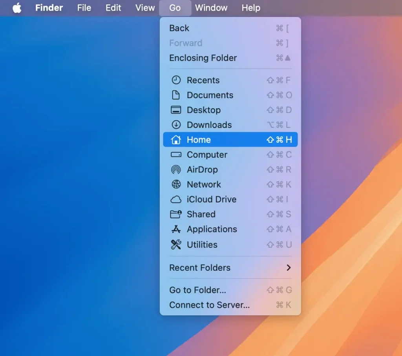Go to Desktop via its label
The width and height of the screenshot is (402, 356).
204,110
